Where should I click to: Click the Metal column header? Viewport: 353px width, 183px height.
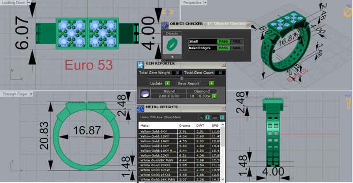point(158,125)
